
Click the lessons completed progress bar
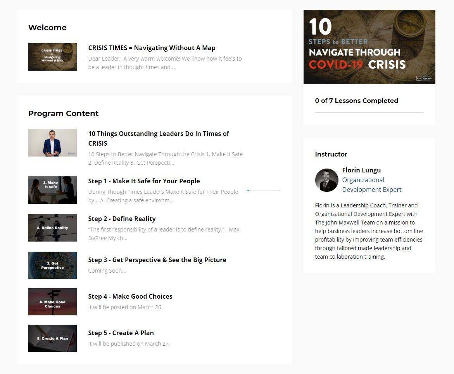point(369,112)
